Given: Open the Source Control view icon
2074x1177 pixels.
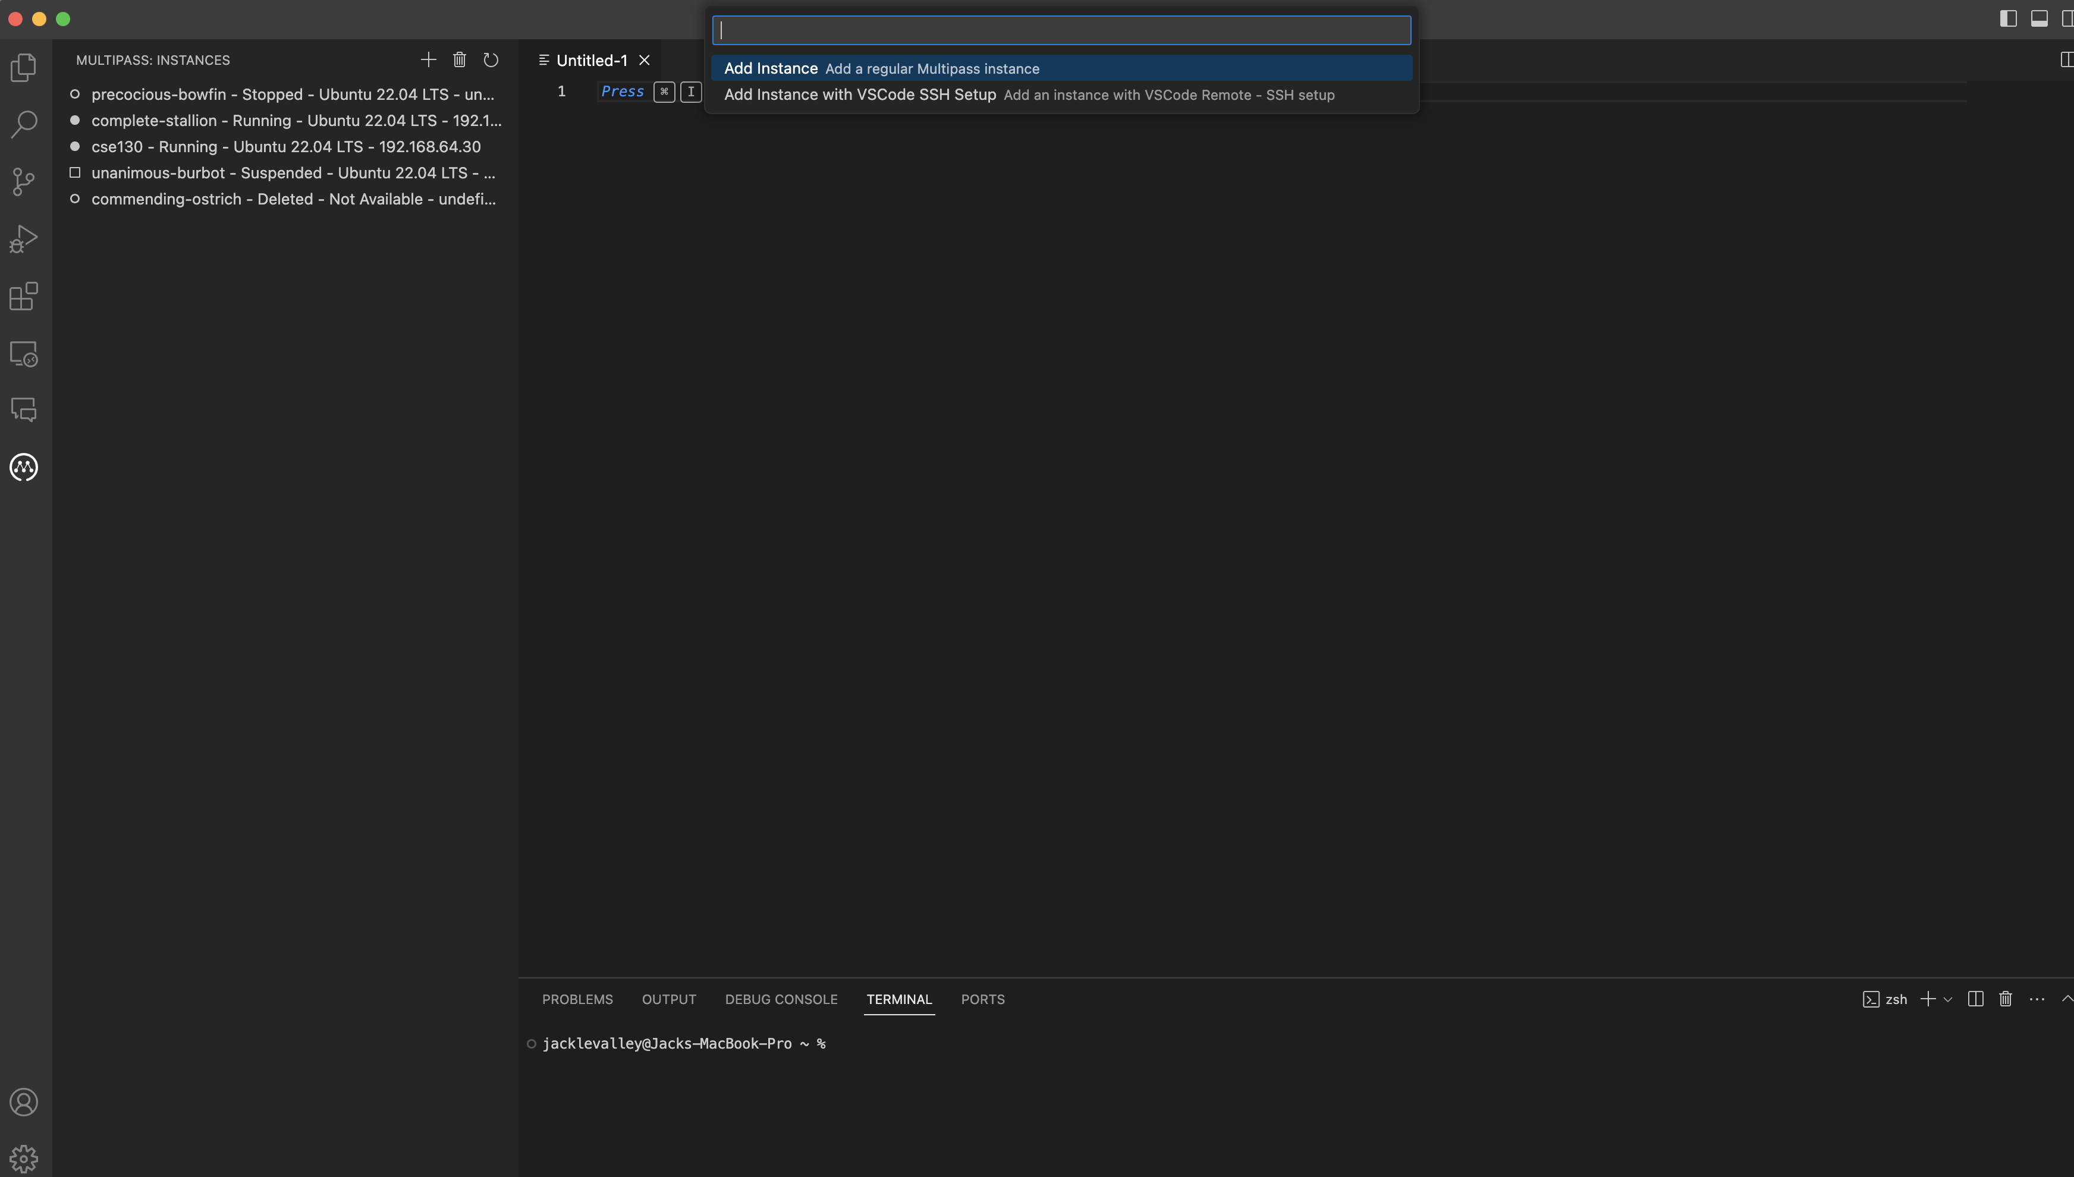Looking at the screenshot, I should click(23, 181).
